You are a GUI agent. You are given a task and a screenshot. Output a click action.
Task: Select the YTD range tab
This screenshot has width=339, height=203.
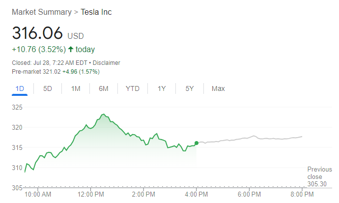(133, 88)
